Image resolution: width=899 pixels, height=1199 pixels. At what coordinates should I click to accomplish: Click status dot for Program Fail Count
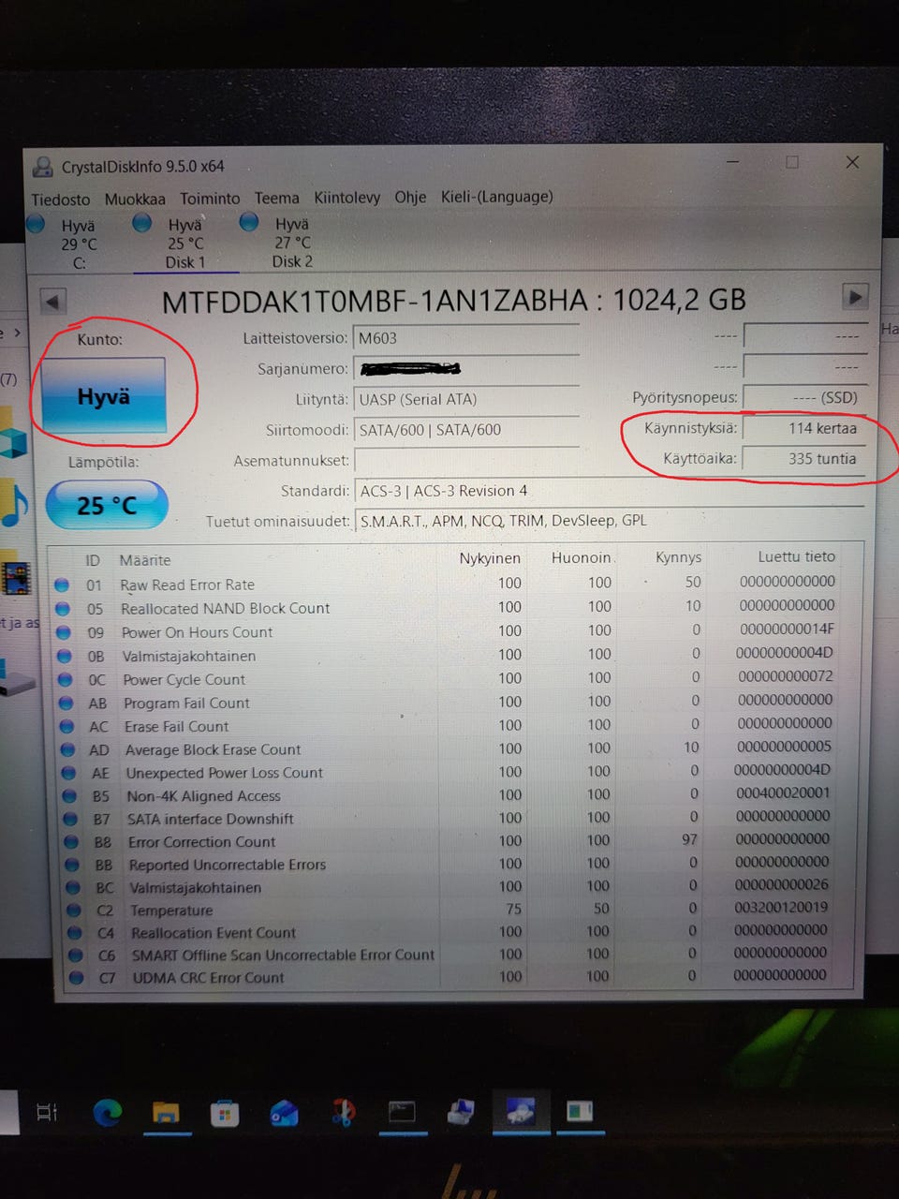(x=66, y=703)
